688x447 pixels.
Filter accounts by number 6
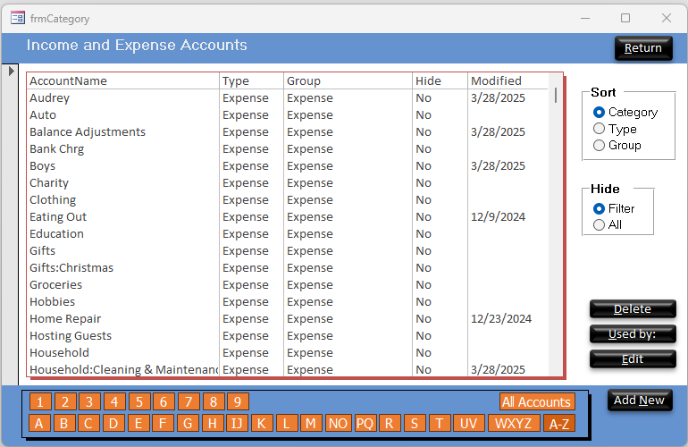[x=164, y=401]
